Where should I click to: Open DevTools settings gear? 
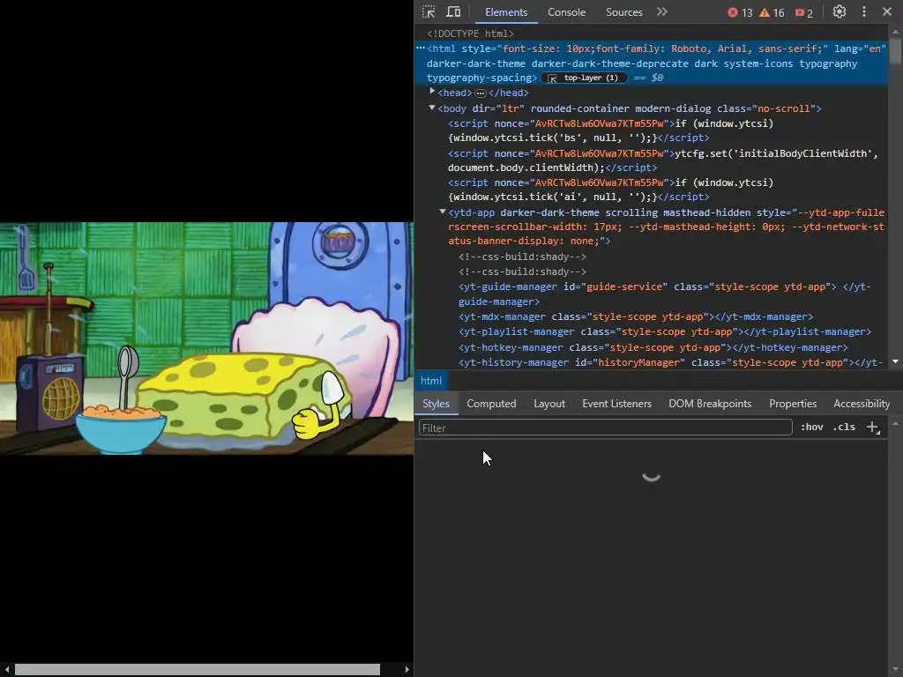click(x=840, y=12)
